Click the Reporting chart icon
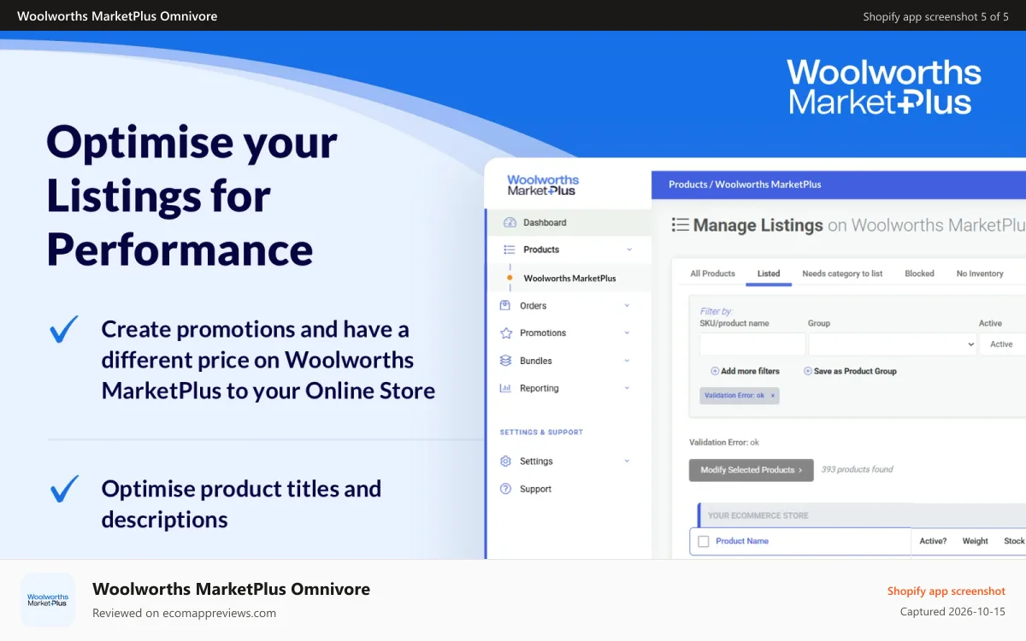 click(504, 388)
